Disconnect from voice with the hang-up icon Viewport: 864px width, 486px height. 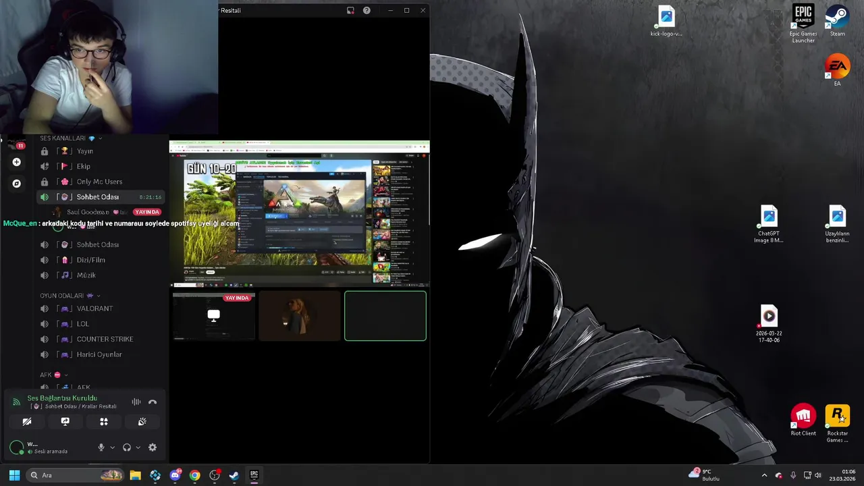tap(153, 402)
